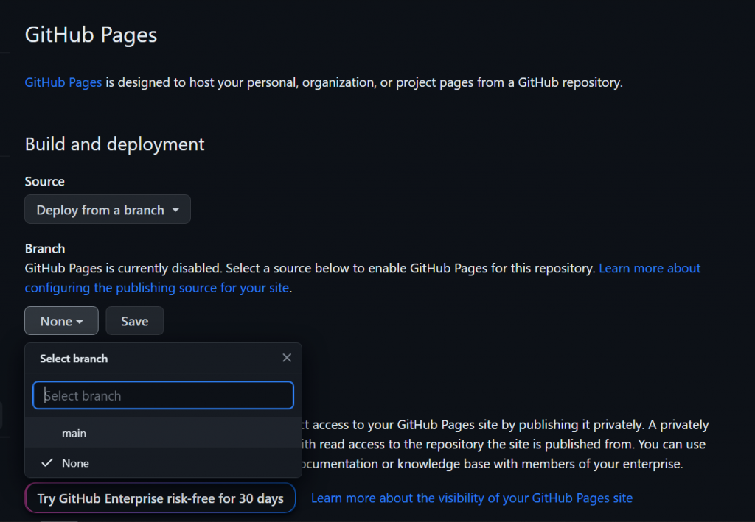Toggle the None branch selector button

[x=60, y=321]
